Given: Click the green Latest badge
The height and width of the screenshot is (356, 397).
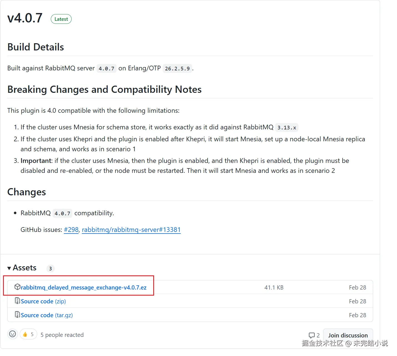Looking at the screenshot, I should pyautogui.click(x=61, y=19).
